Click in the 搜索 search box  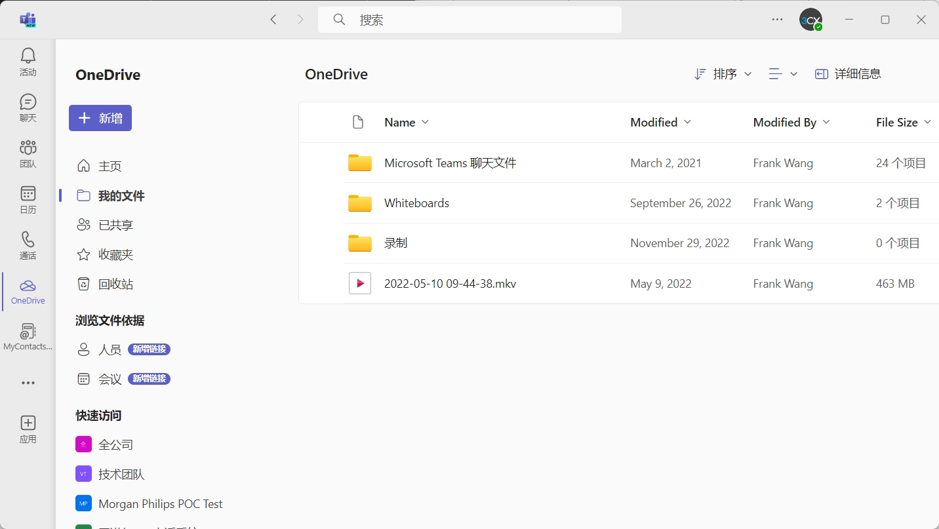[x=470, y=20]
